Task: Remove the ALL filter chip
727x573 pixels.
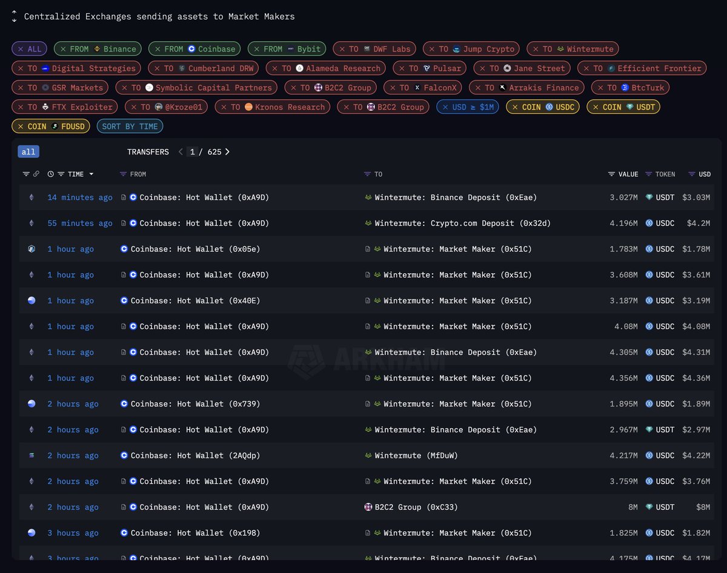Action: coord(21,49)
